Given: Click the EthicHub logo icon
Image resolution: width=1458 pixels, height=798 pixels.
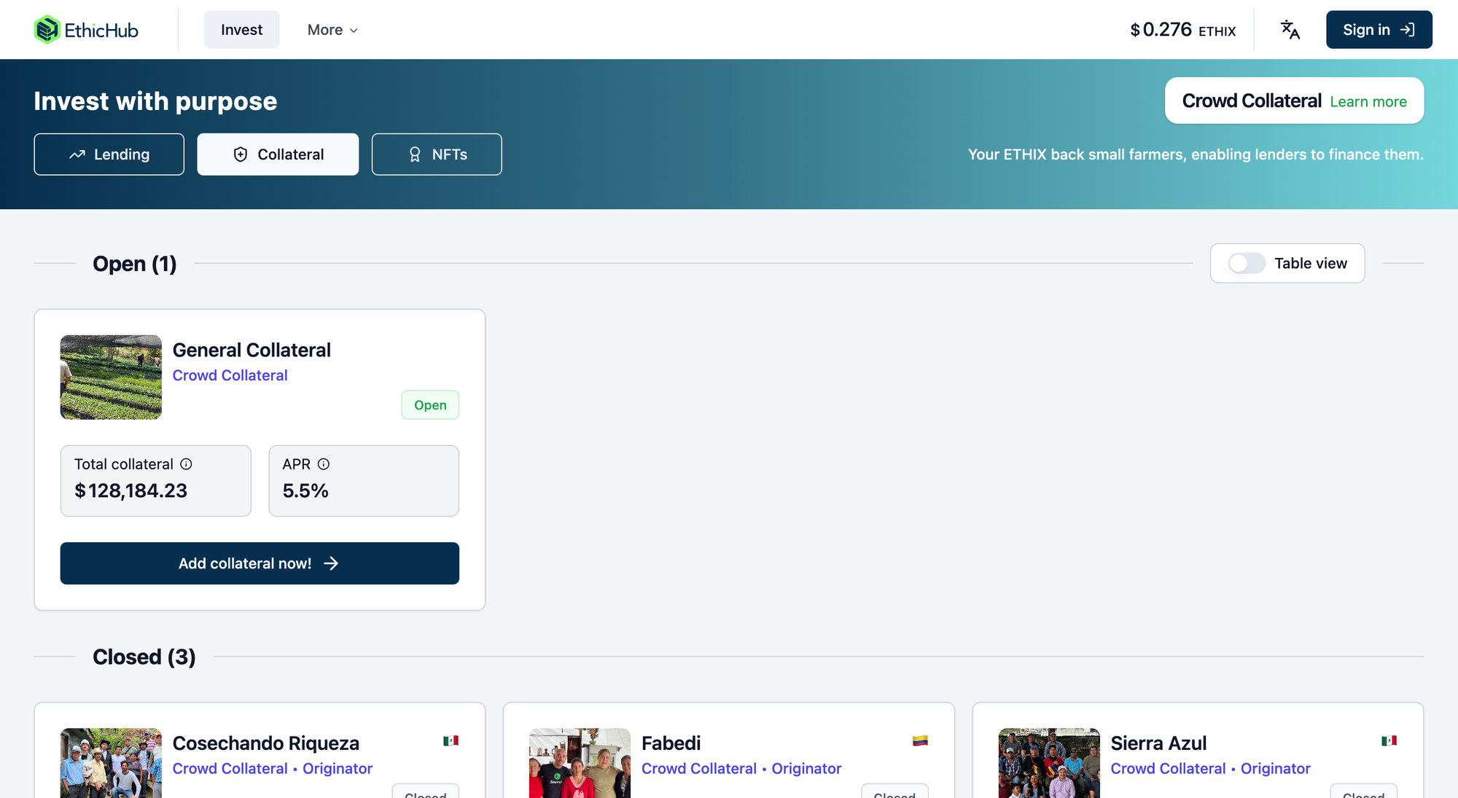Looking at the screenshot, I should (47, 30).
